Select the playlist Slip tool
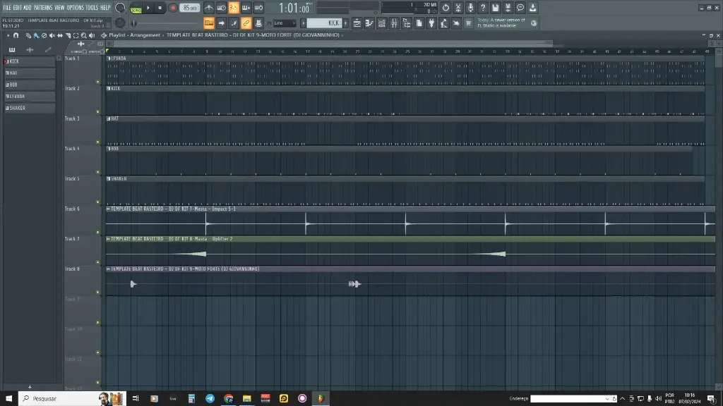Screen dimensions: 723x406 click(x=60, y=35)
